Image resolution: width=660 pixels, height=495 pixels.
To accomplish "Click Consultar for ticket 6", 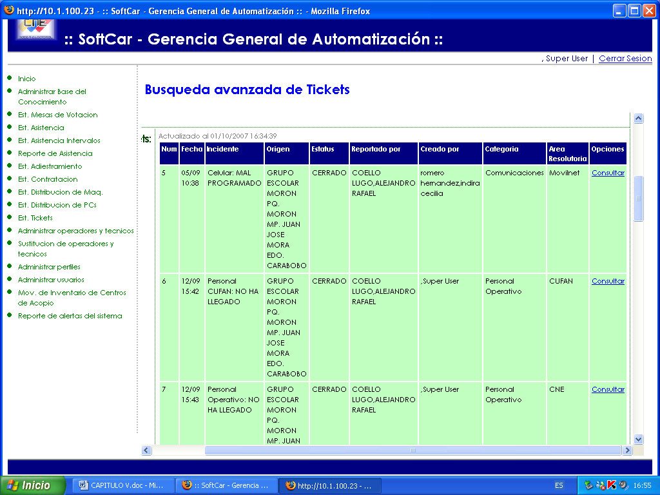I will [608, 281].
